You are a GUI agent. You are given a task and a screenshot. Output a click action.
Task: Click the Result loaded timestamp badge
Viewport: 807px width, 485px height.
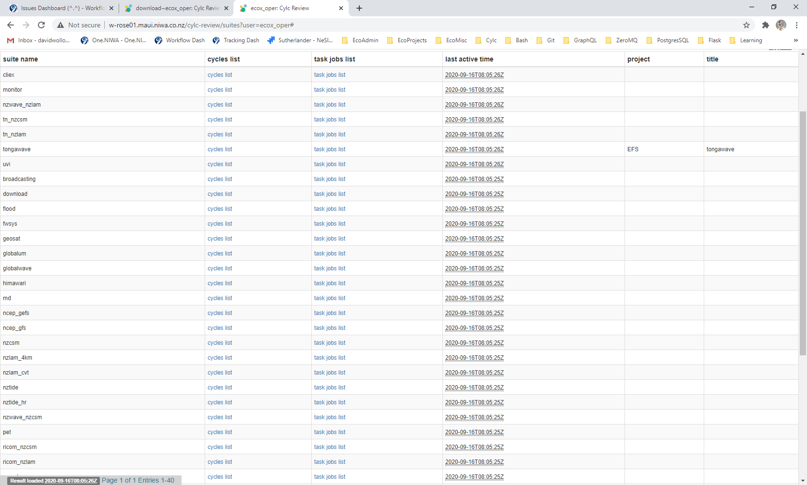coord(53,481)
